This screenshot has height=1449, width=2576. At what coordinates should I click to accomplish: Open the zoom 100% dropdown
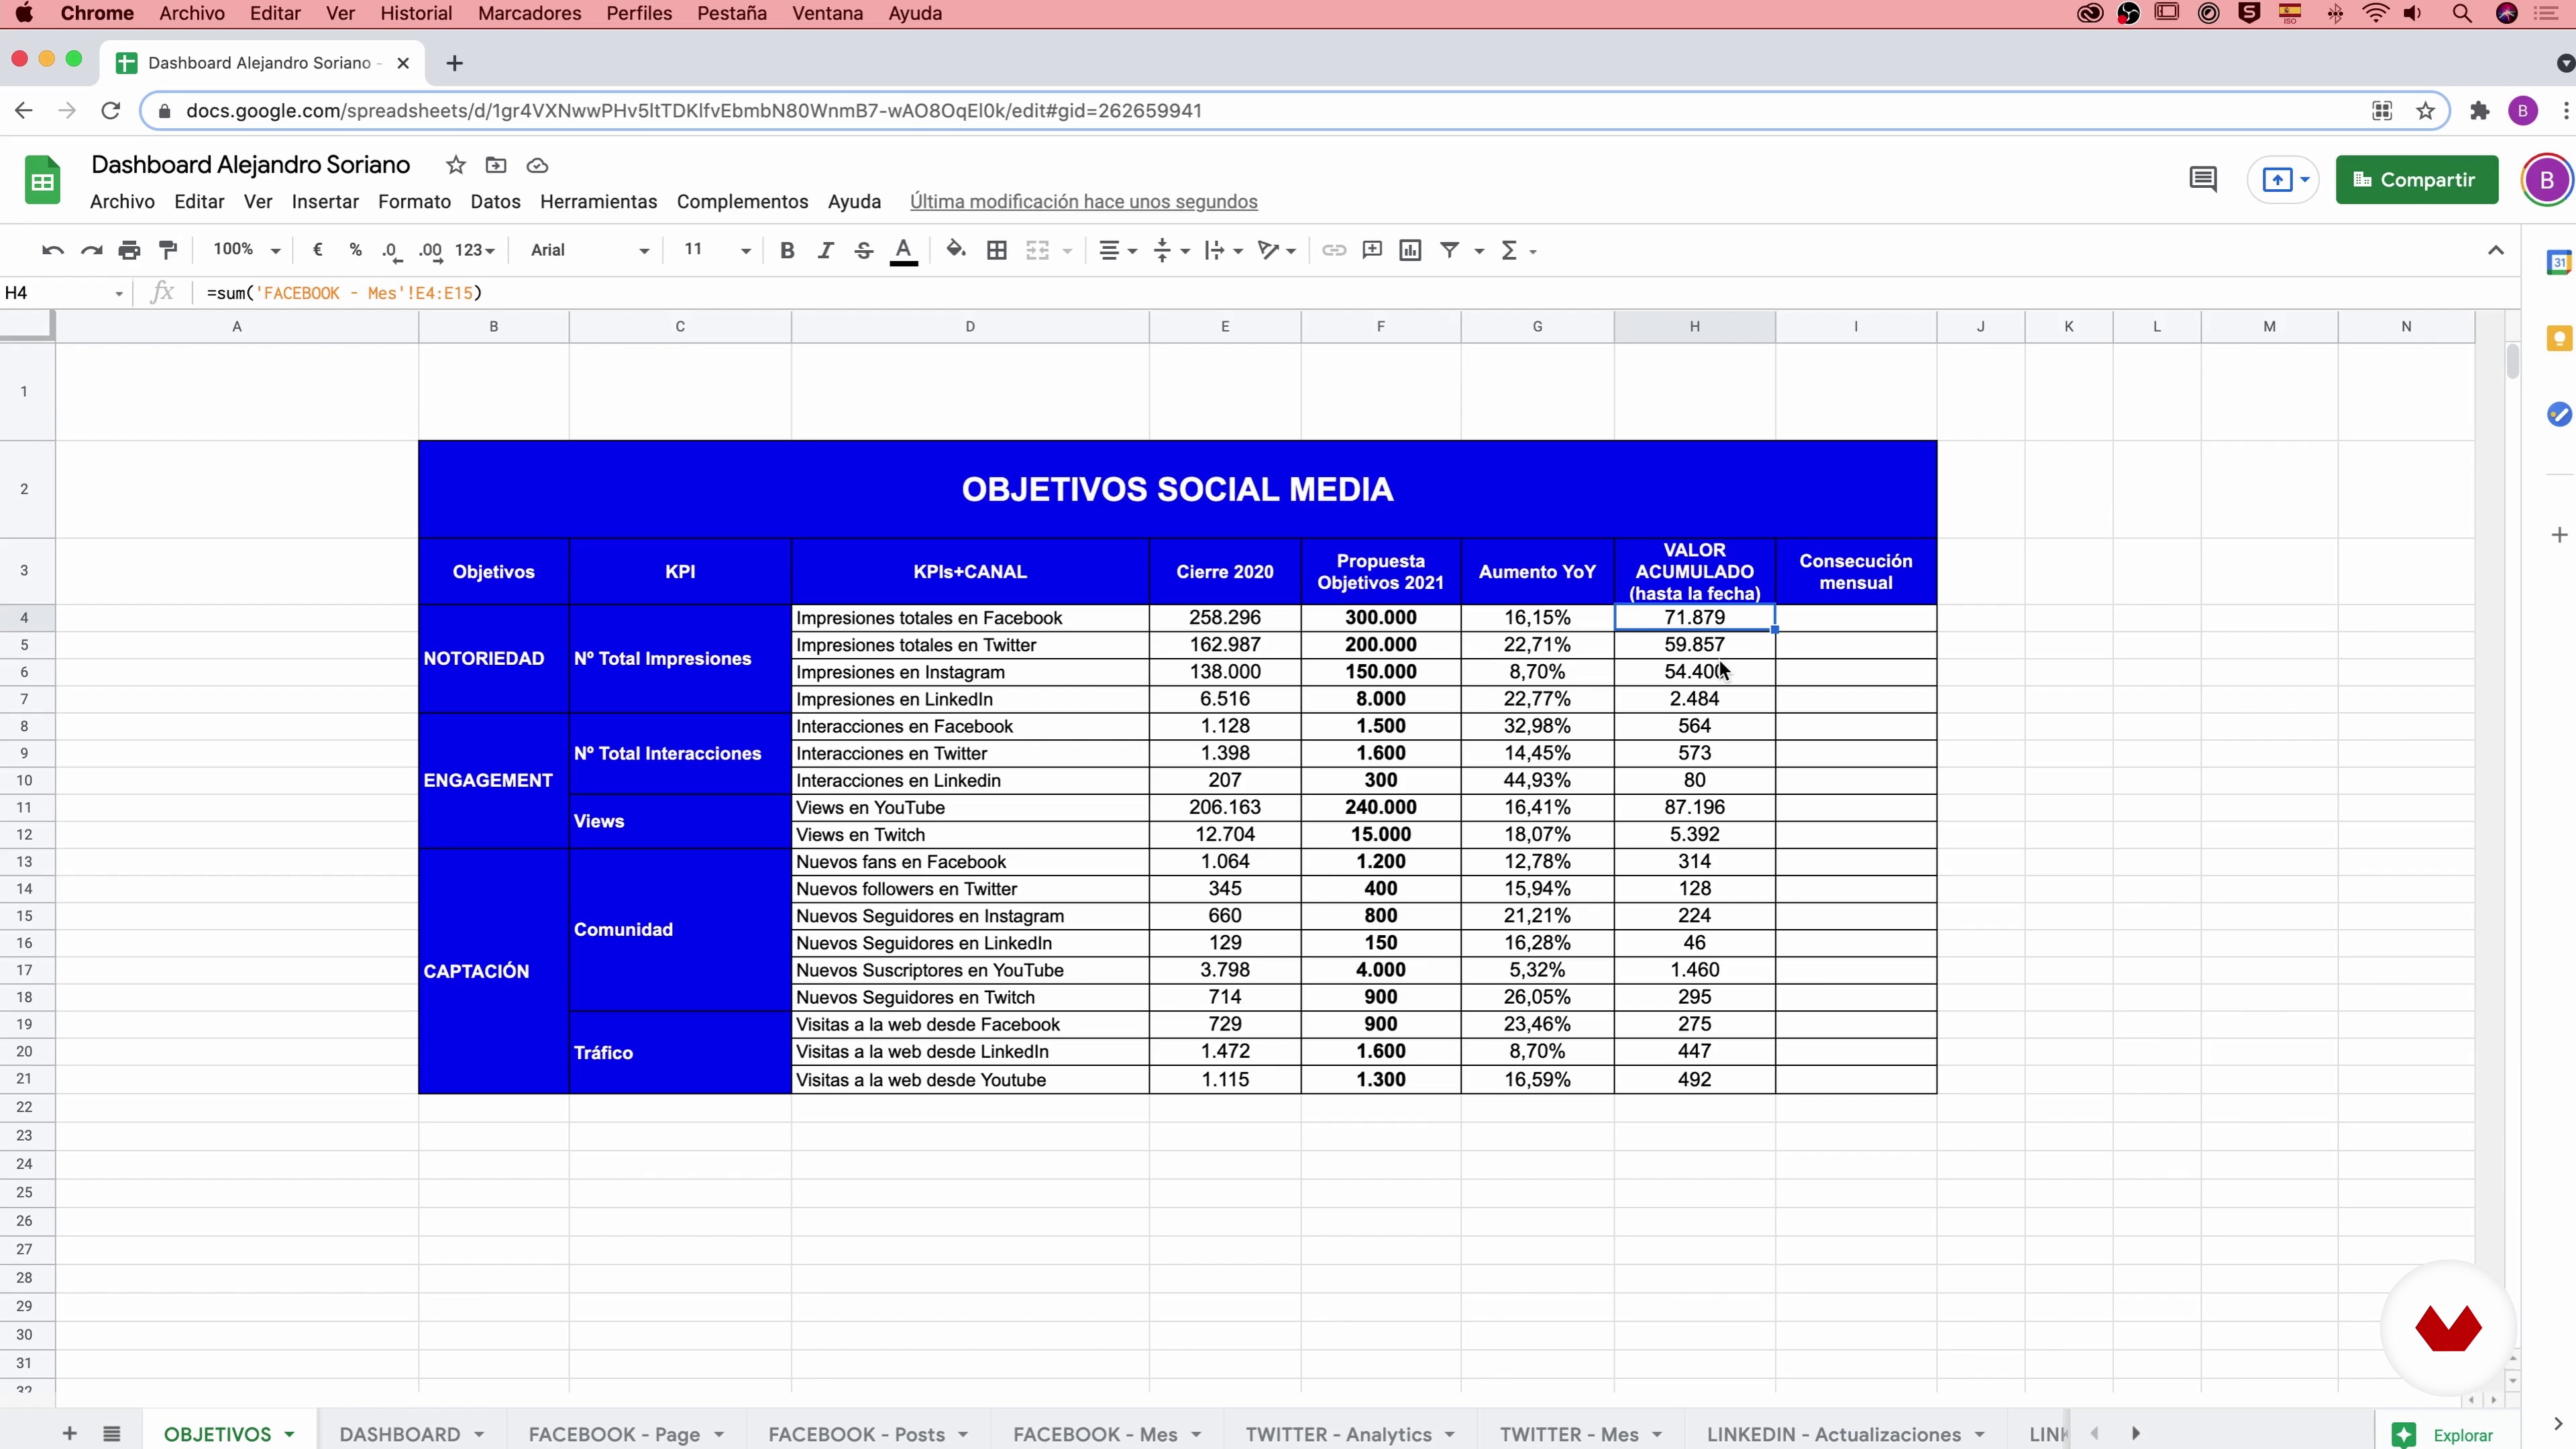(x=246, y=250)
